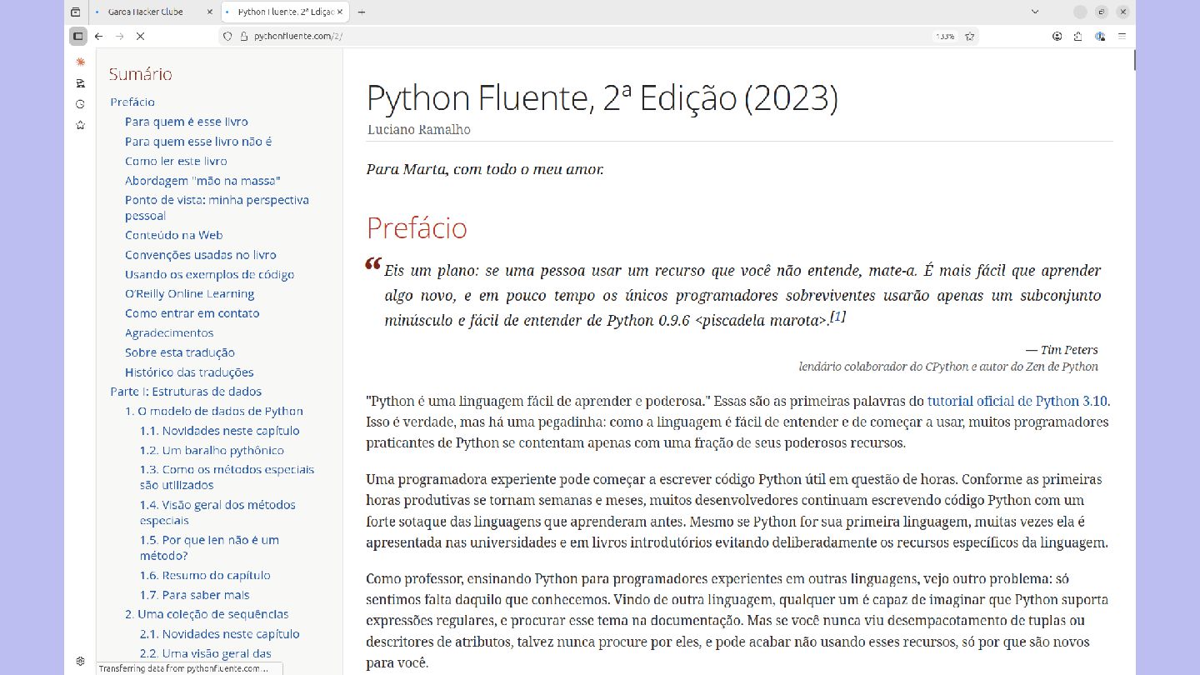Viewport: 1200px width, 675px height.
Task: Open footnote [1] after the quote
Action: 838,317
